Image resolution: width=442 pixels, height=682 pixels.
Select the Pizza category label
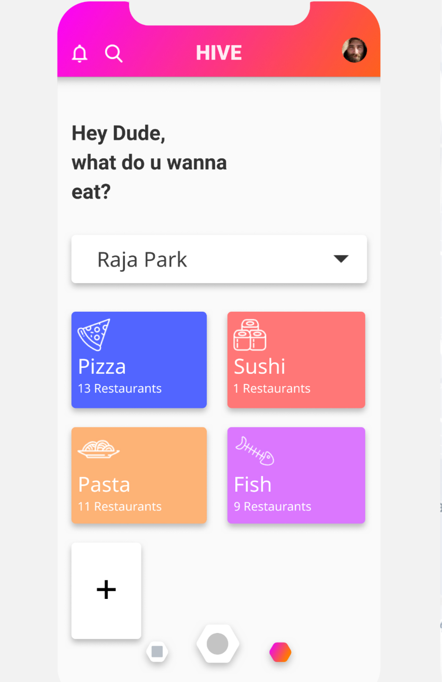point(102,366)
